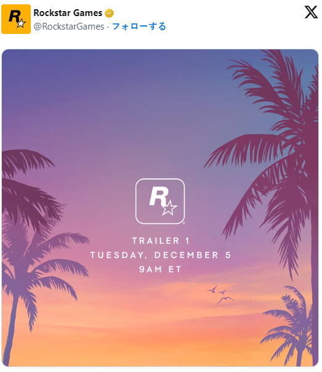Click the TRAILER 1 text
Viewport: 322px width, 372px height.
click(x=161, y=241)
